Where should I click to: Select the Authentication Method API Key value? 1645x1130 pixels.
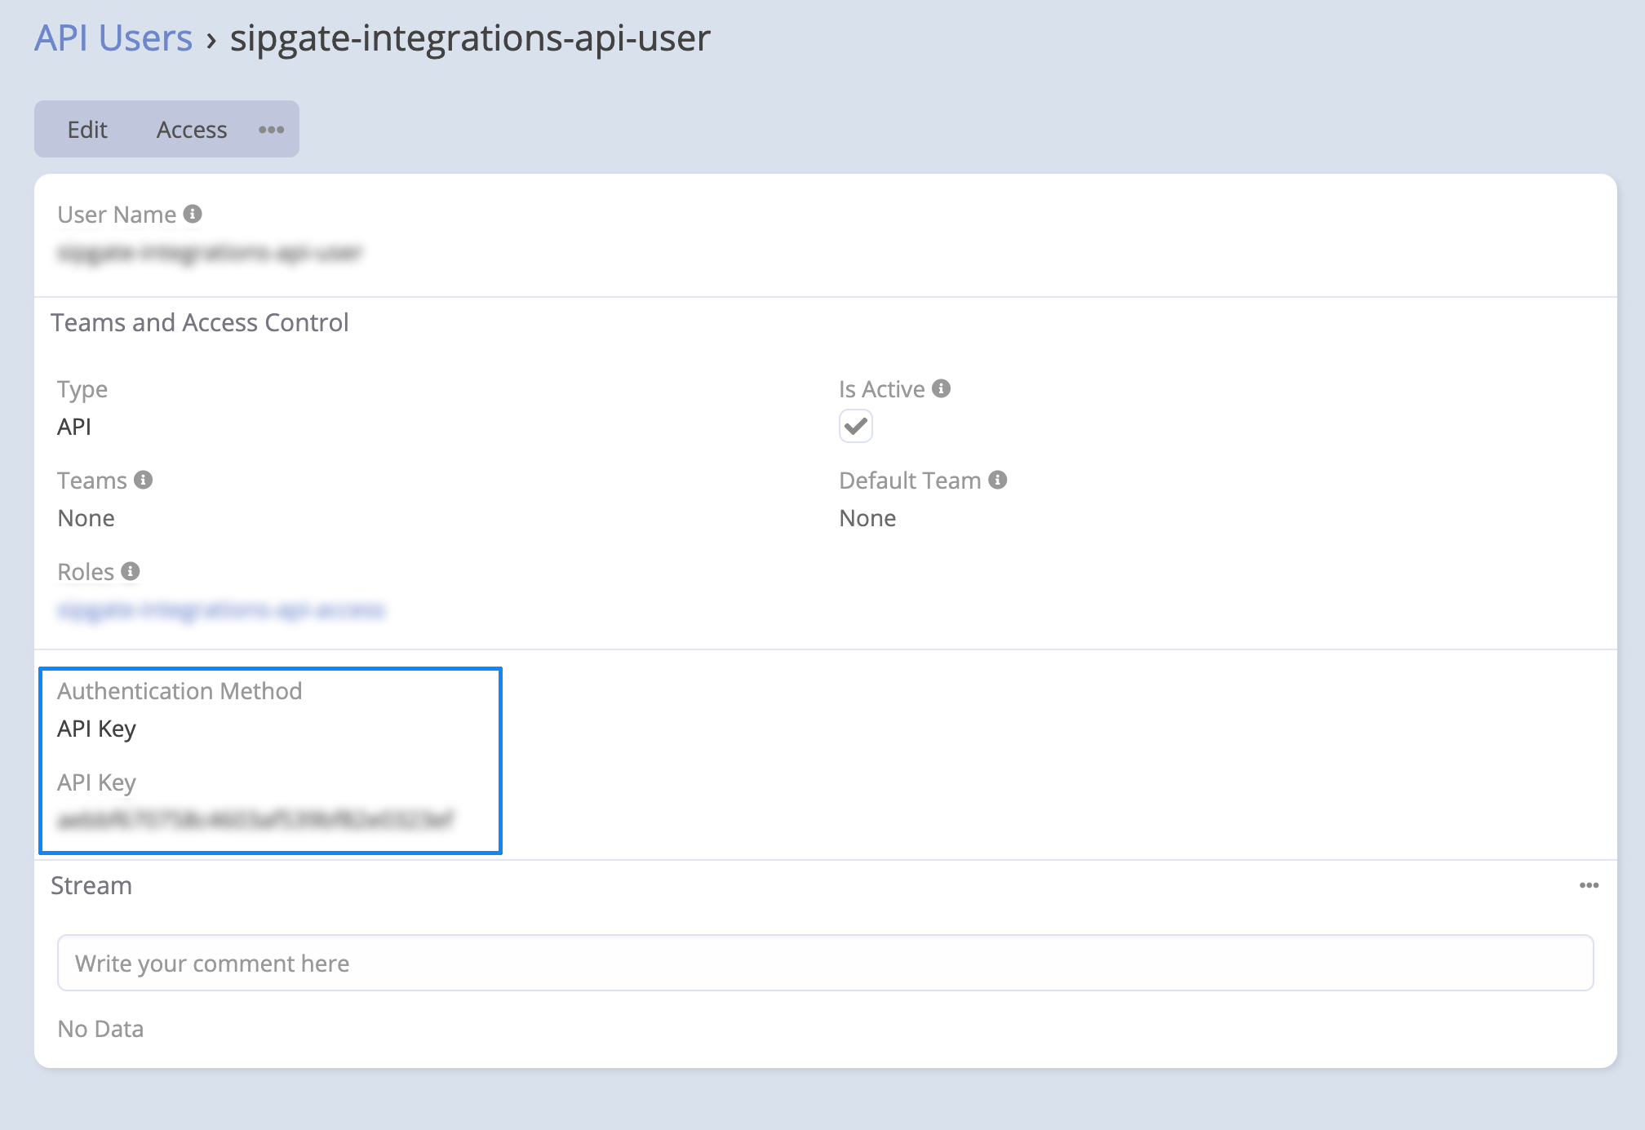click(96, 729)
